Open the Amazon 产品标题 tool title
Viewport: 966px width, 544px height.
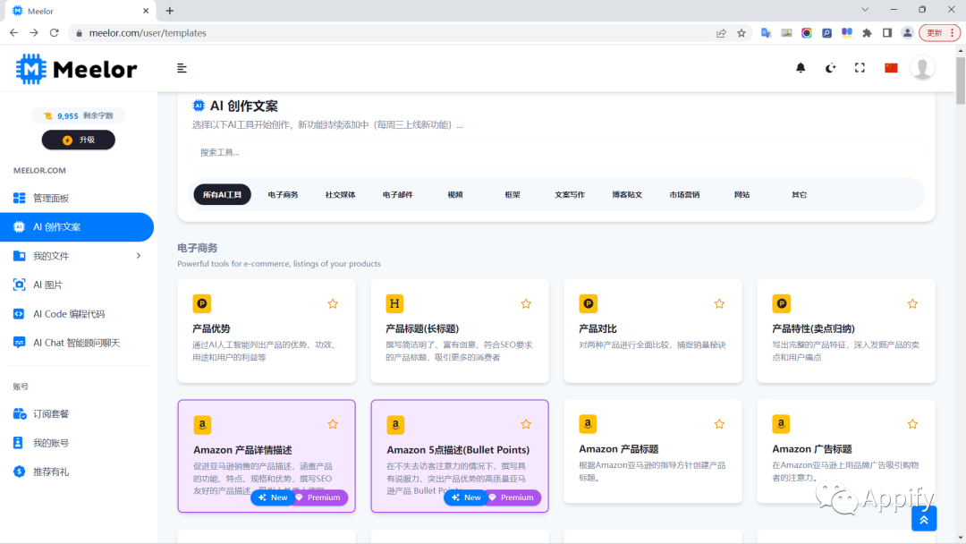tap(619, 449)
